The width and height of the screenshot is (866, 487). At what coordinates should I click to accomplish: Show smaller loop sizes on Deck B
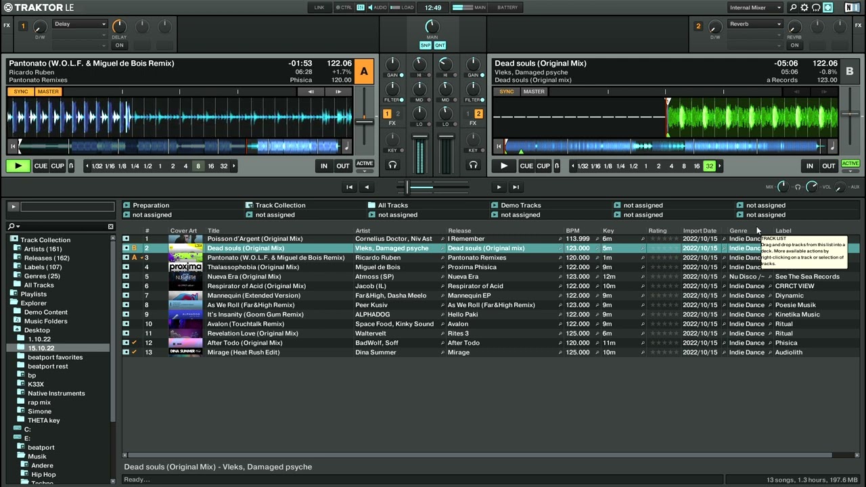pos(572,166)
